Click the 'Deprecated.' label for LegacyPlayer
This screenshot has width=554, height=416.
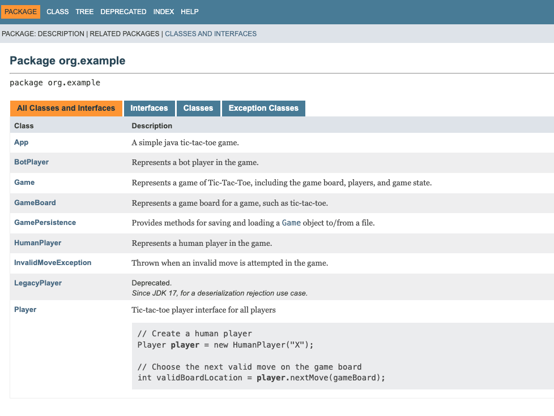(x=152, y=283)
